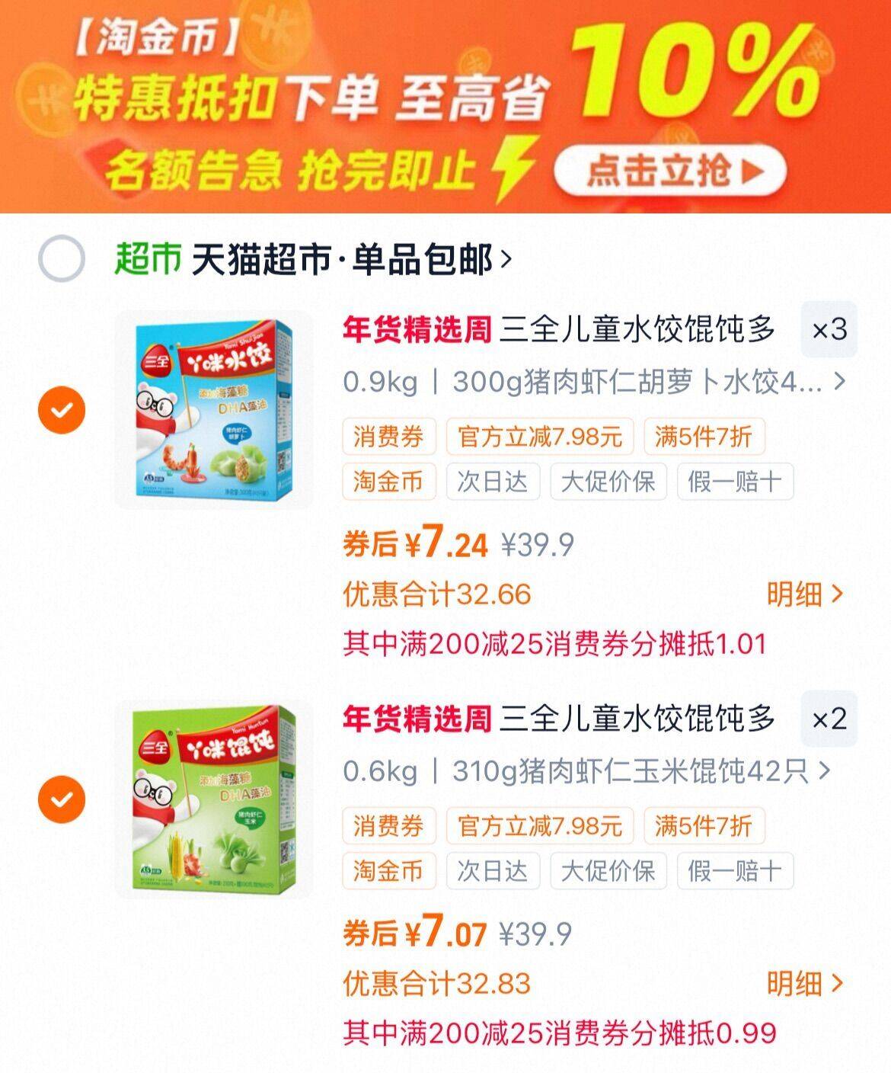Select all items in 天猫超市 store

[61, 259]
